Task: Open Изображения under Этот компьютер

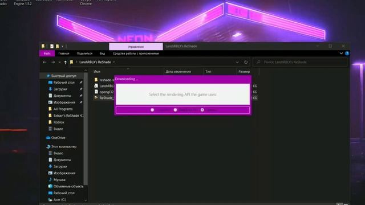Action: click(64, 173)
